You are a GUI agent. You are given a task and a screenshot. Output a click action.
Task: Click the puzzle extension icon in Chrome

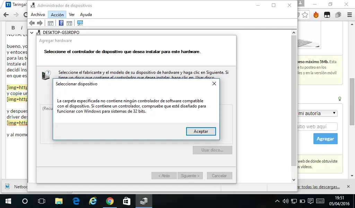coord(338,15)
